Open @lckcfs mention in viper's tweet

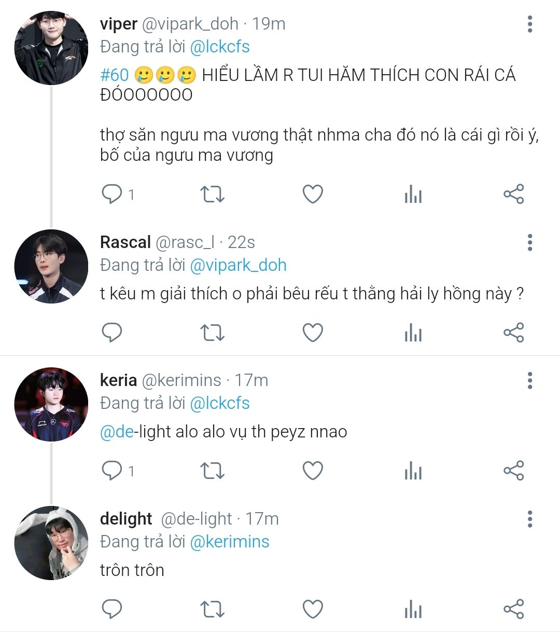(x=220, y=47)
